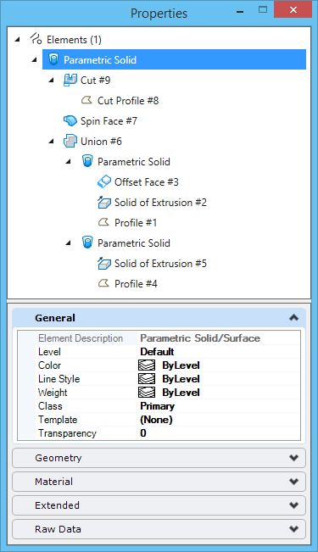Click the Elements (1) root icon
318x552 pixels.
[36, 39]
